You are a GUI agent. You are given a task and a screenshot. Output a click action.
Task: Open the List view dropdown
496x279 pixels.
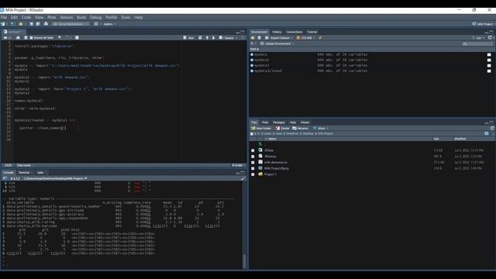coord(478,38)
